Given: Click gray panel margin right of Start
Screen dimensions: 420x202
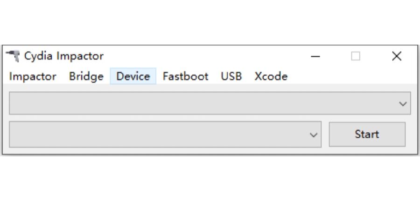Looking at the screenshot, I should 411,134.
